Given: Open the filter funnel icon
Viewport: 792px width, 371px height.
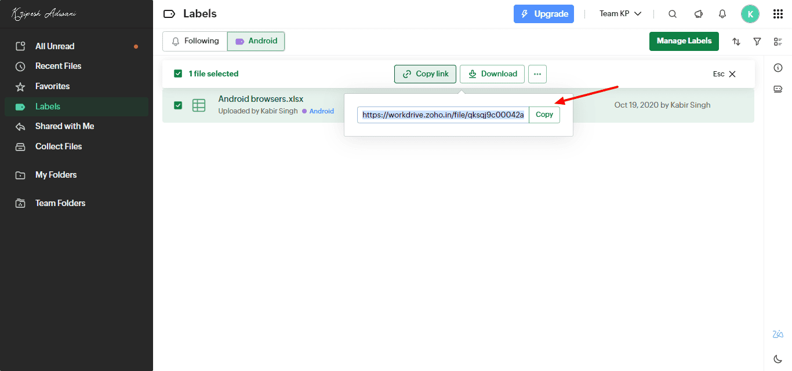Looking at the screenshot, I should 757,42.
